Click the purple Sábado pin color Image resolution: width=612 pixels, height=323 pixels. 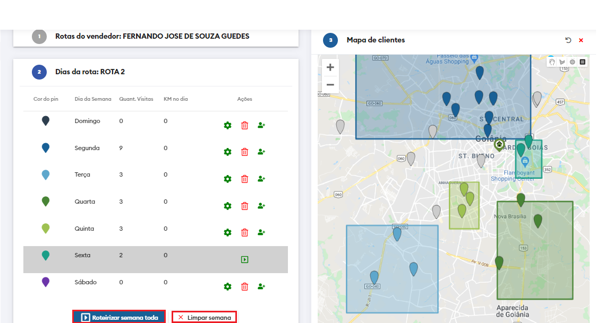[x=46, y=282]
